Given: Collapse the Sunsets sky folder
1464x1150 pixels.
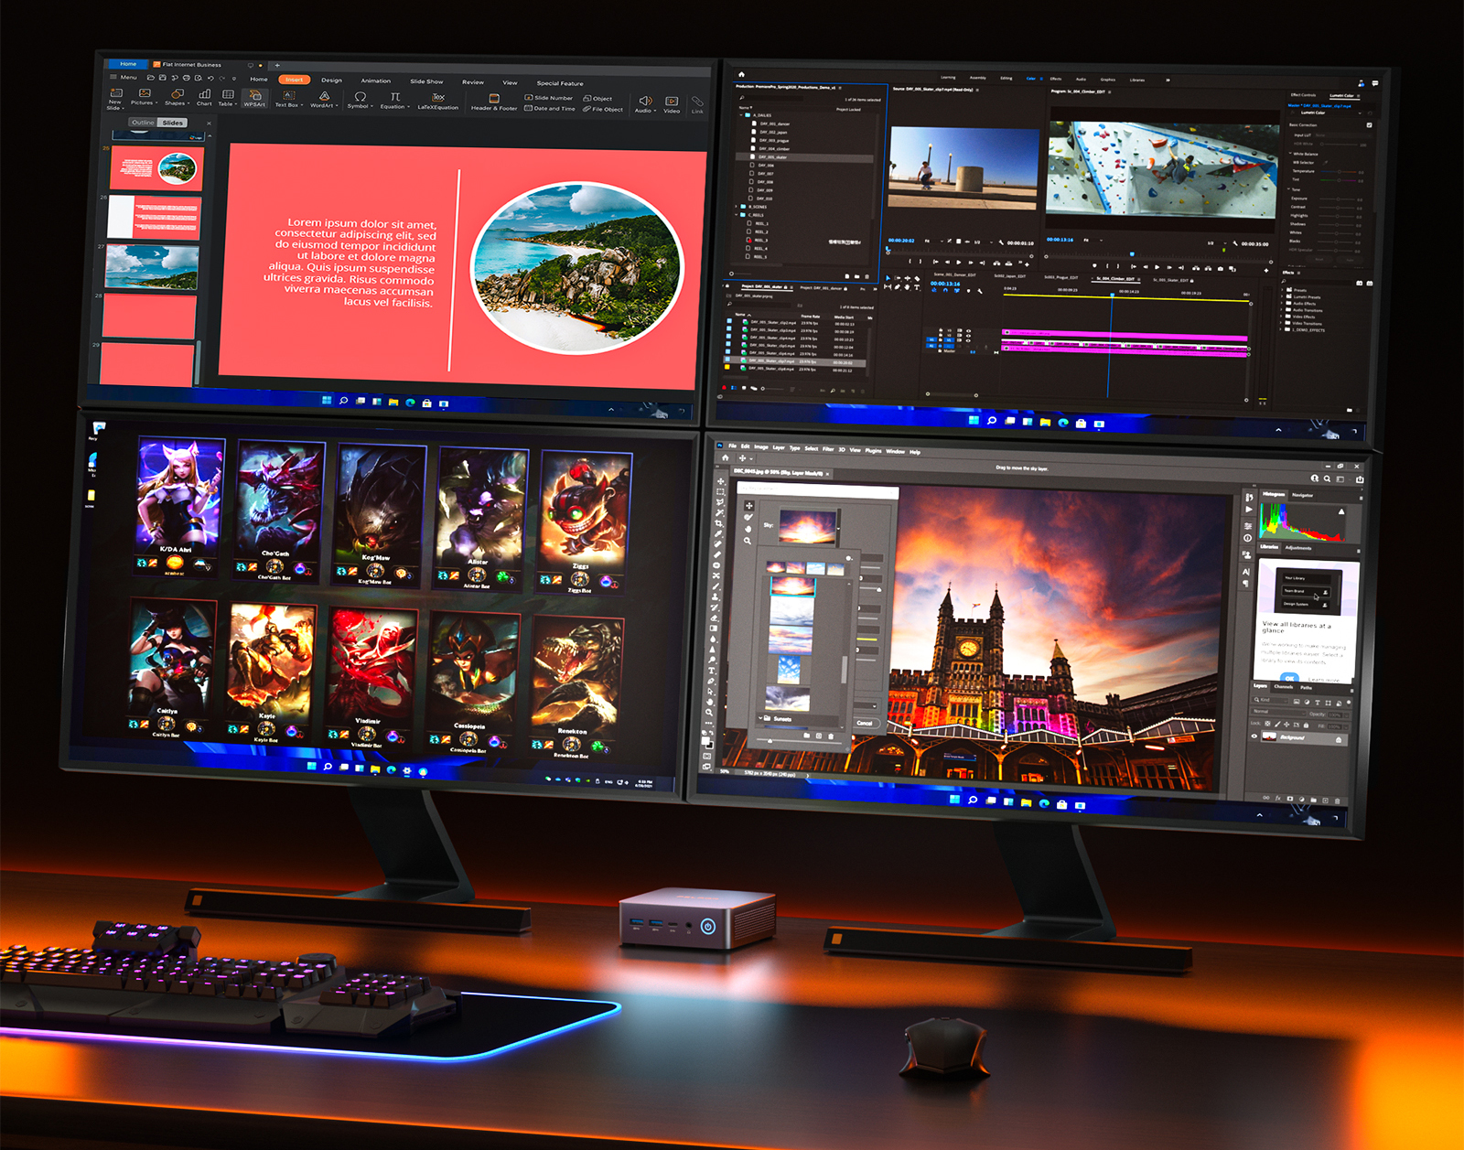Looking at the screenshot, I should coord(759,718).
